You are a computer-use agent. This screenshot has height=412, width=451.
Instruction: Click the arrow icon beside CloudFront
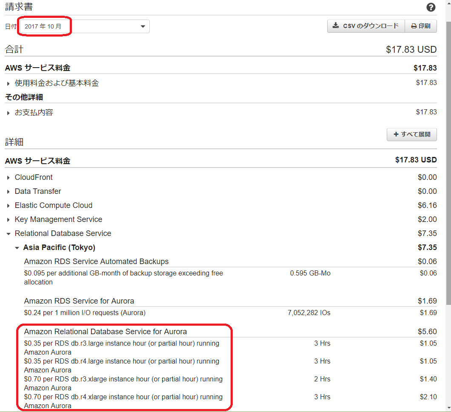pyautogui.click(x=8, y=178)
